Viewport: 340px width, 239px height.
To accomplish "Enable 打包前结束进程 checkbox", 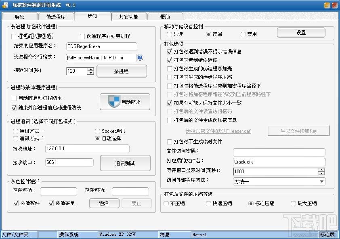I will pos(14,36).
